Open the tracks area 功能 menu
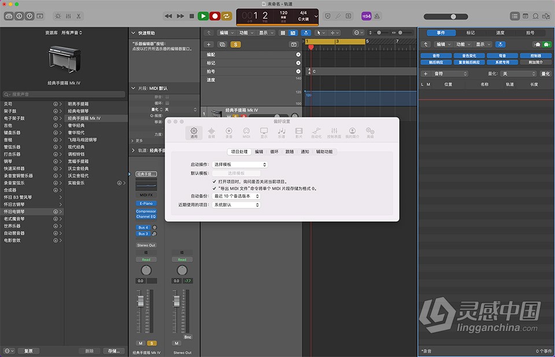Image resolution: width=555 pixels, height=357 pixels. point(246,32)
